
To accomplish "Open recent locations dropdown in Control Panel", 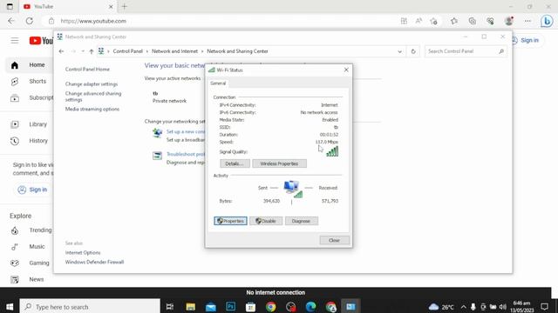I will pos(83,51).
